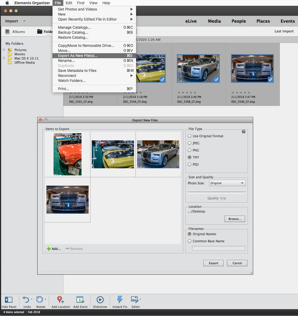Click the Undo arrow icon
The image size is (298, 316).
click(26, 300)
